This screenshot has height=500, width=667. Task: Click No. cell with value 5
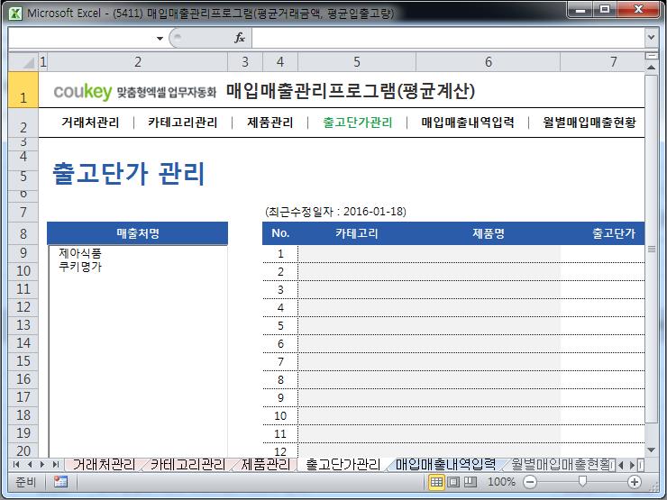coord(280,326)
